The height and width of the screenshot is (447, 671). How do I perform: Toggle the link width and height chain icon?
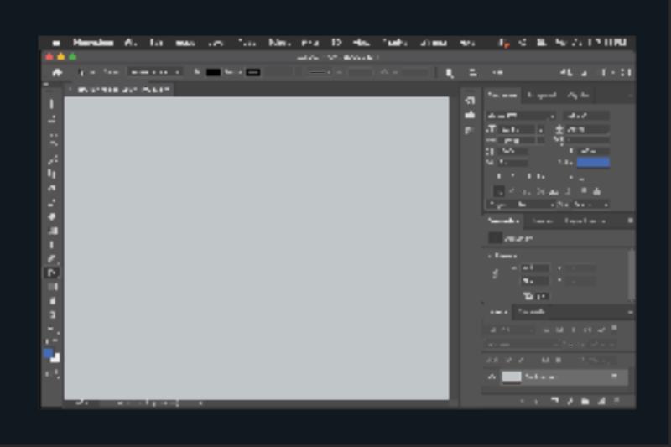pyautogui.click(x=495, y=273)
